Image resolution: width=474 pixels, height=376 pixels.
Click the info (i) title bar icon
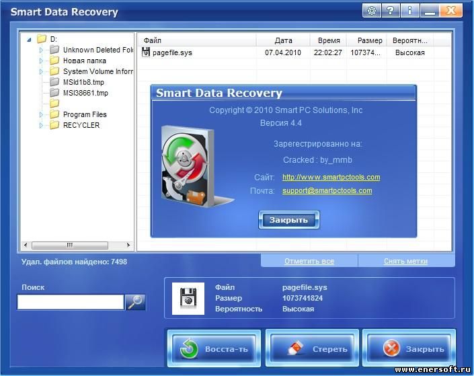click(409, 11)
